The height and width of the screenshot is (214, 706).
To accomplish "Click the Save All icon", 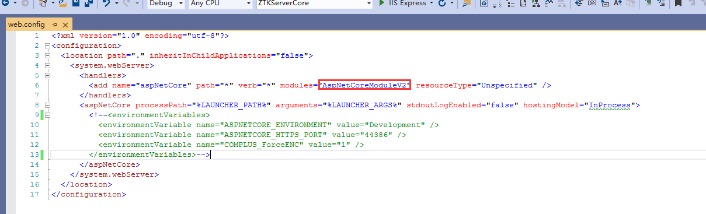I will tap(88, 3).
